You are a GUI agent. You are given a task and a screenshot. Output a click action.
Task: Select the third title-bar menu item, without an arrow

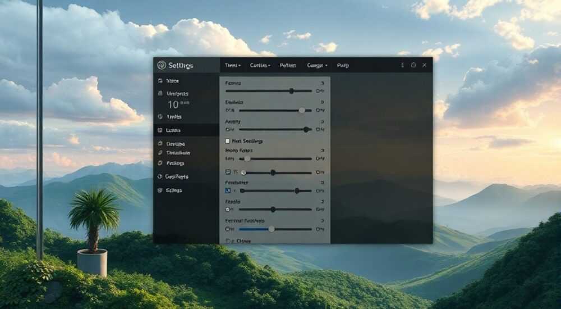288,65
